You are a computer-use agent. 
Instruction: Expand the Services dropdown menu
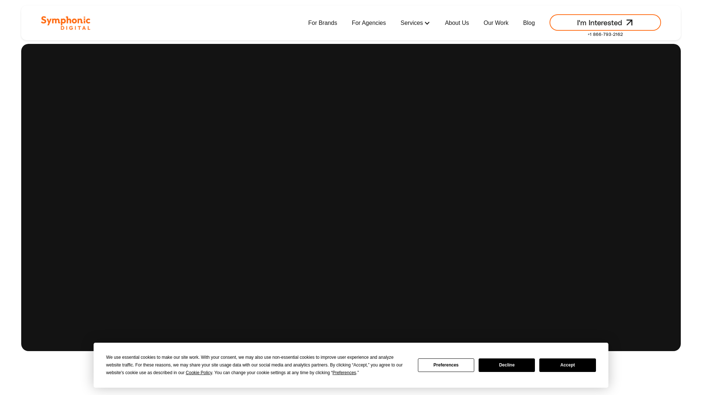coord(415,23)
